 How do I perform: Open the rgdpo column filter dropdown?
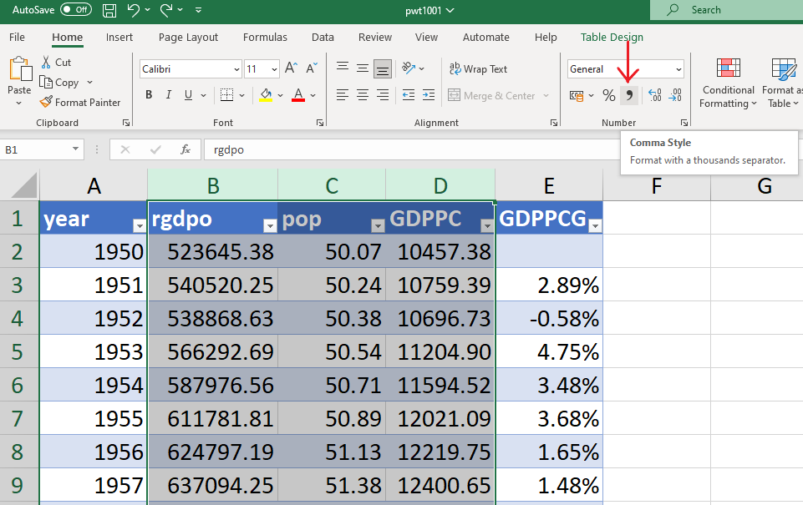pyautogui.click(x=270, y=225)
